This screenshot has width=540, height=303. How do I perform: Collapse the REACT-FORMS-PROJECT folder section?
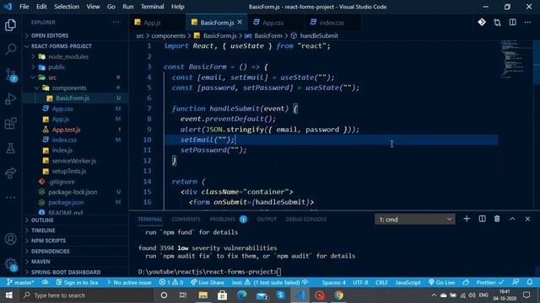[62, 46]
